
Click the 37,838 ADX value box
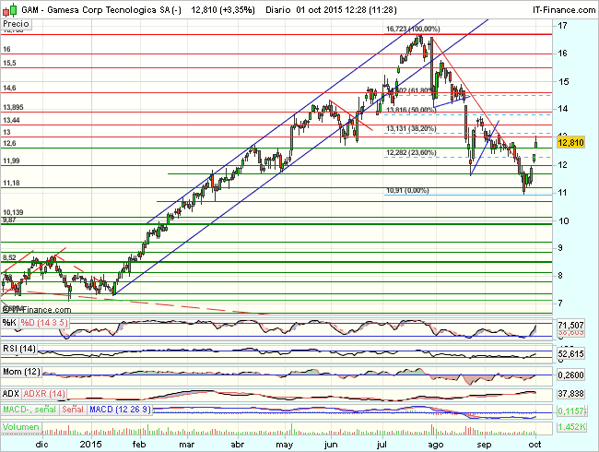click(570, 394)
